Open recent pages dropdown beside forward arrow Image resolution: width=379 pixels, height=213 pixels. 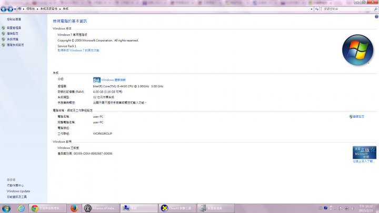pos(15,9)
